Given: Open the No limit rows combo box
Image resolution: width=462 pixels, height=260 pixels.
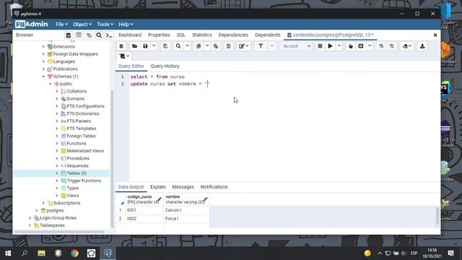Looking at the screenshot, I should (x=297, y=46).
